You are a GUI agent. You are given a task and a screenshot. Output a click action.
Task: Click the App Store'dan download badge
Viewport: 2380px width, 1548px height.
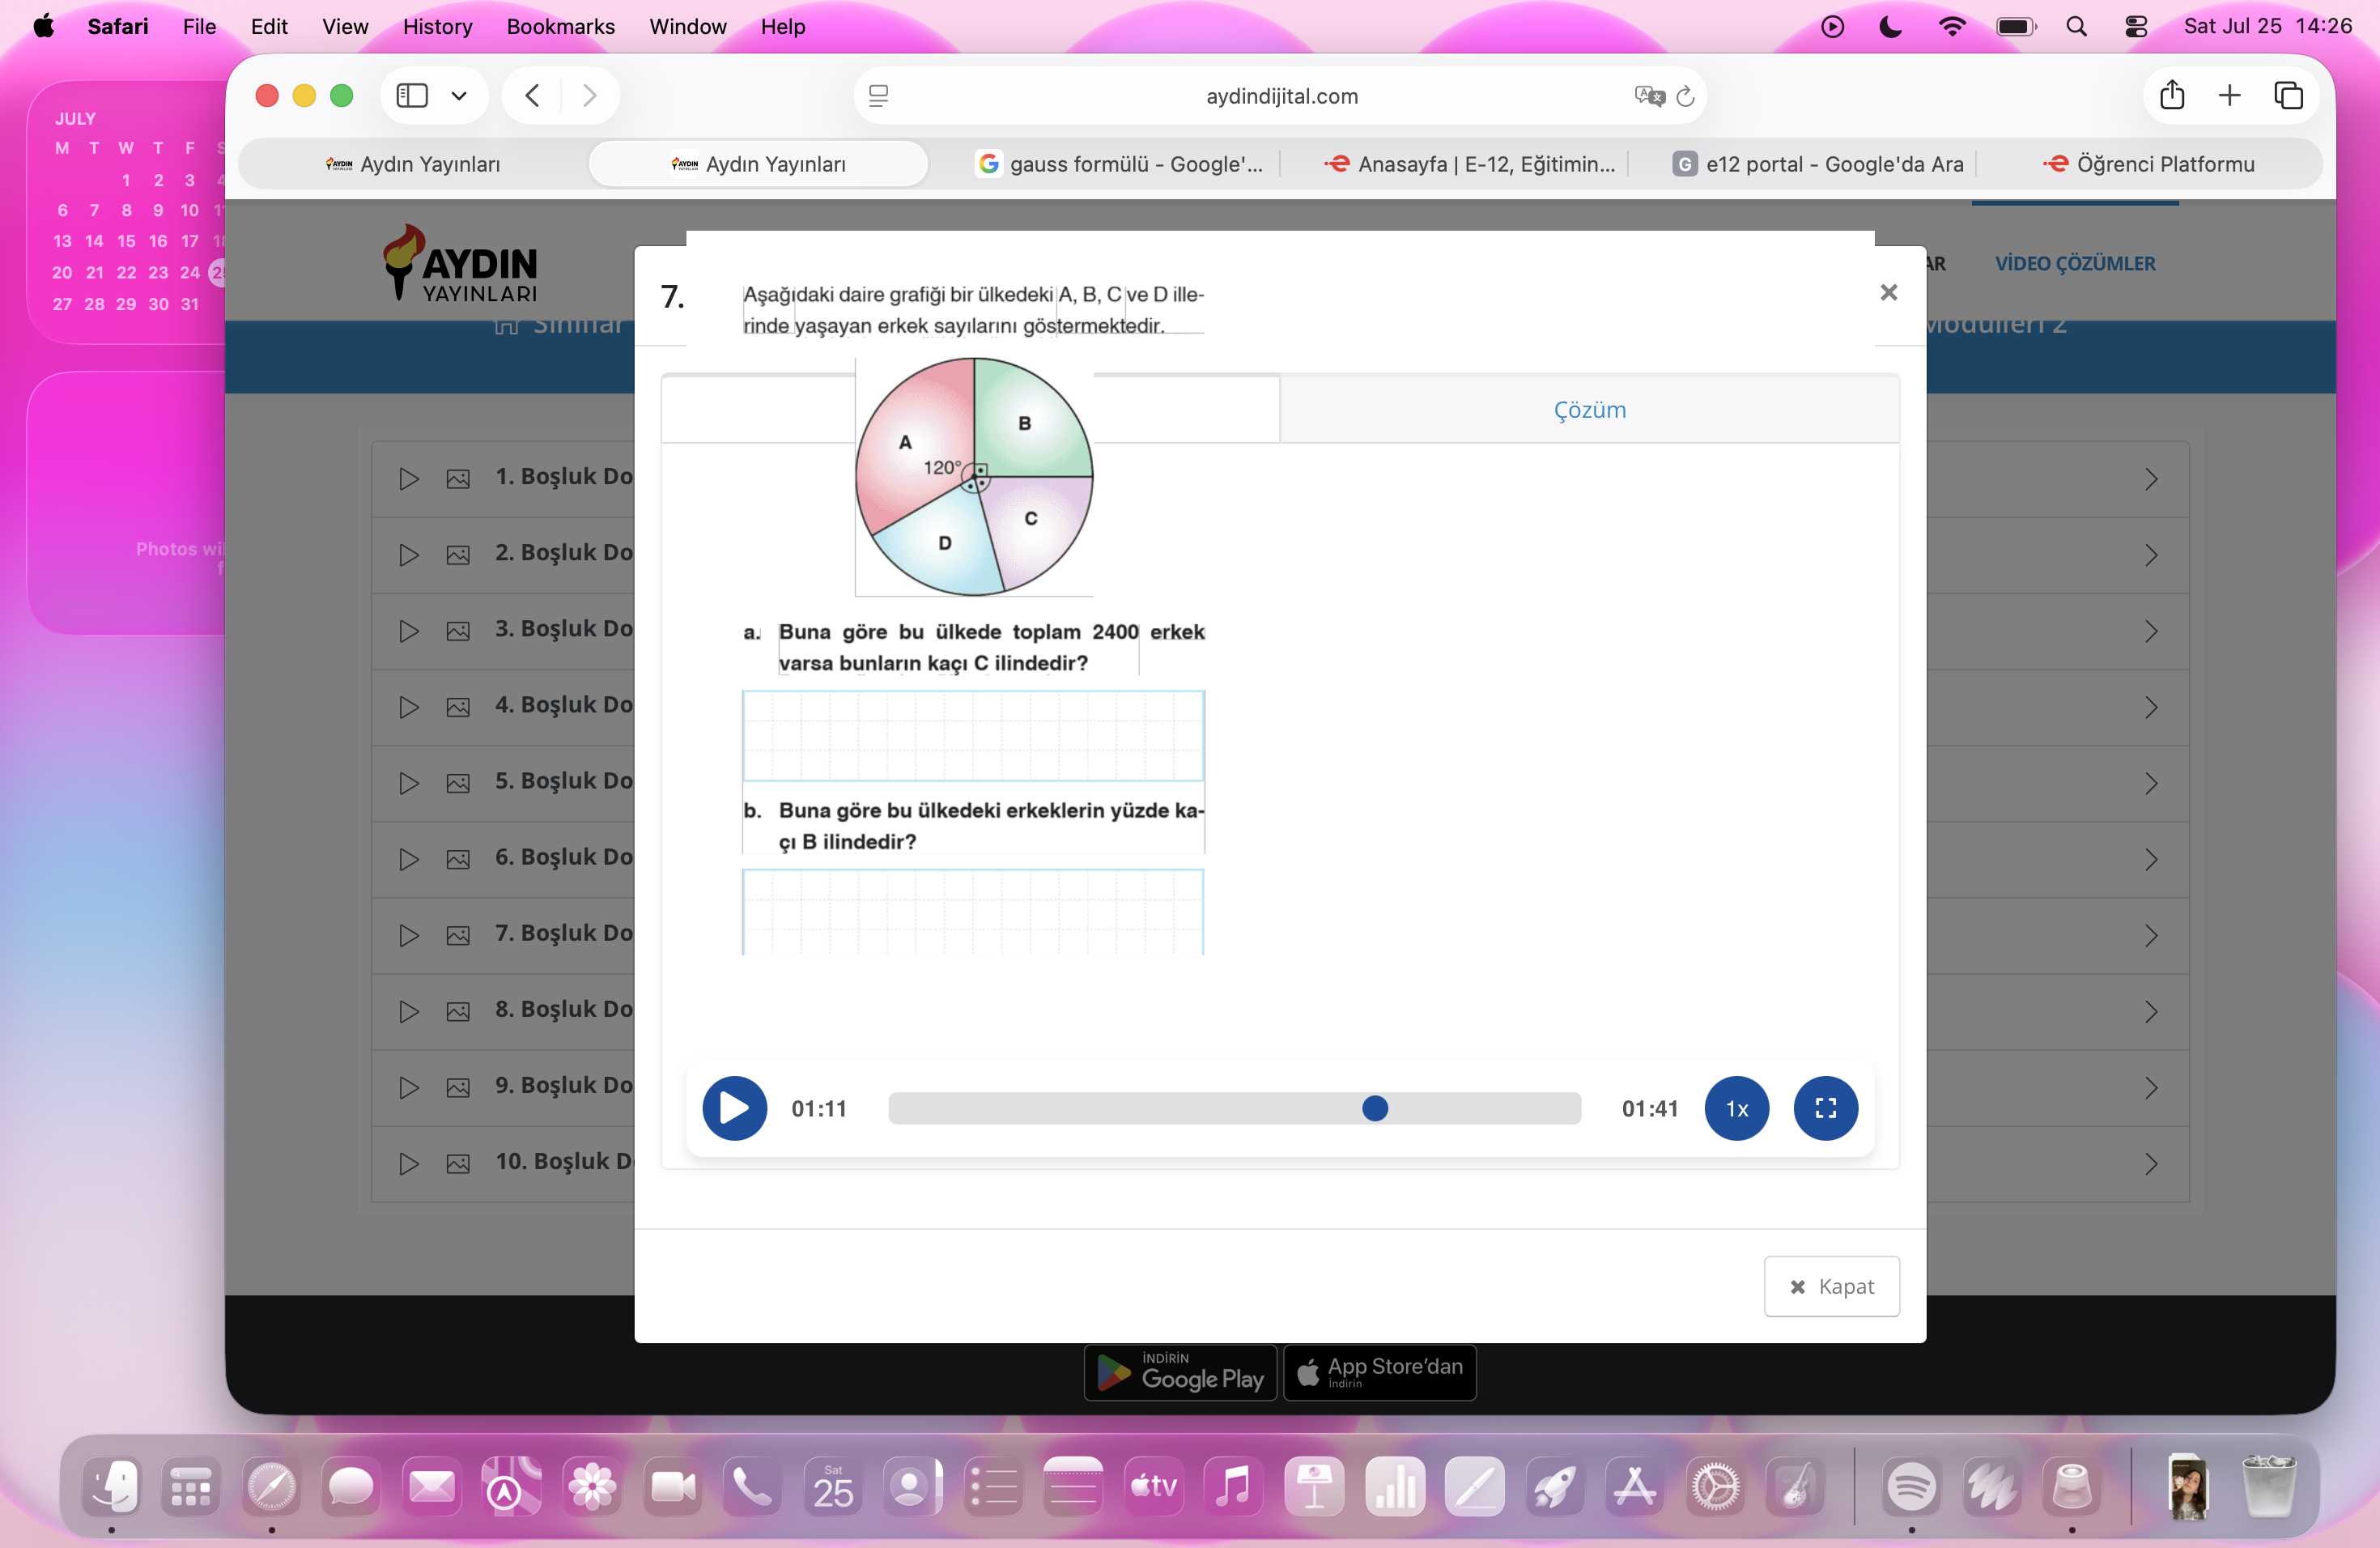[x=1379, y=1372]
